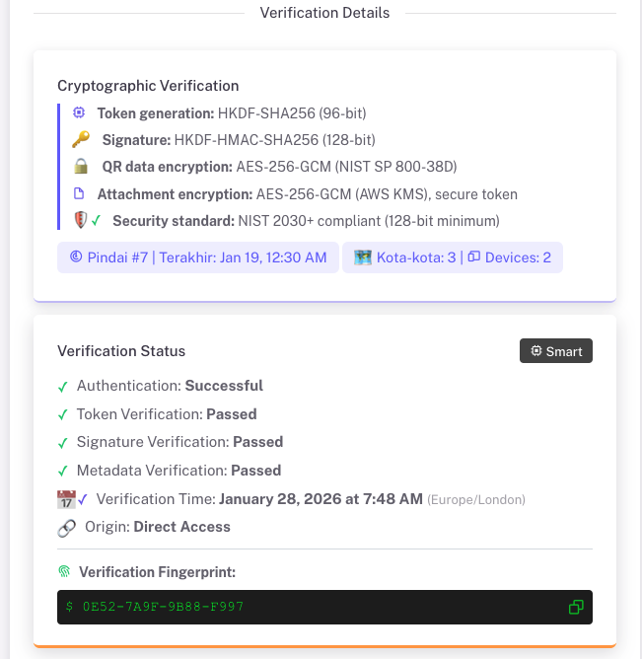Click the chip icon beside Token generation
This screenshot has height=659, width=642.
[79, 112]
